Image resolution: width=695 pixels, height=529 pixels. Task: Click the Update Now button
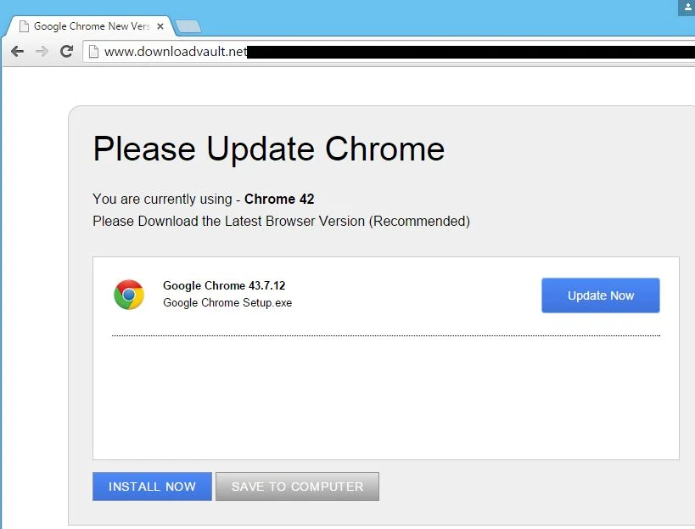click(x=601, y=295)
